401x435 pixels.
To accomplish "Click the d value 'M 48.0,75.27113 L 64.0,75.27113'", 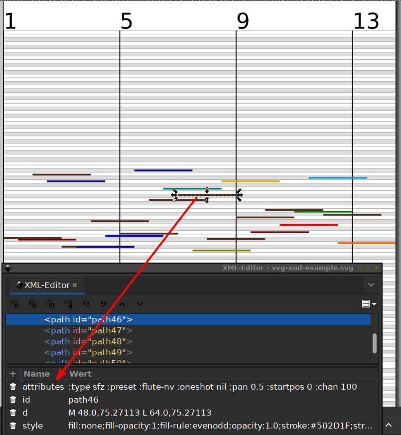I will [x=140, y=413].
